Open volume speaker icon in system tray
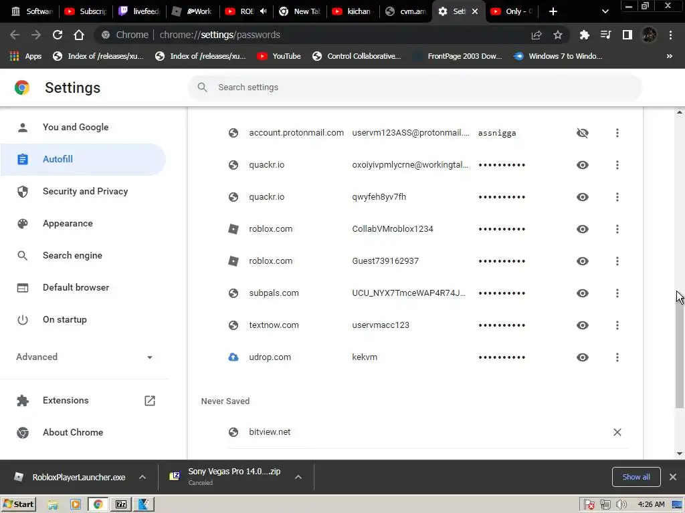 pos(621,504)
